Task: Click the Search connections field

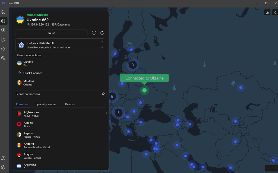Action: tap(60, 94)
